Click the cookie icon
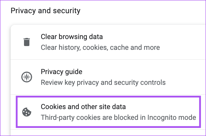 26,112
